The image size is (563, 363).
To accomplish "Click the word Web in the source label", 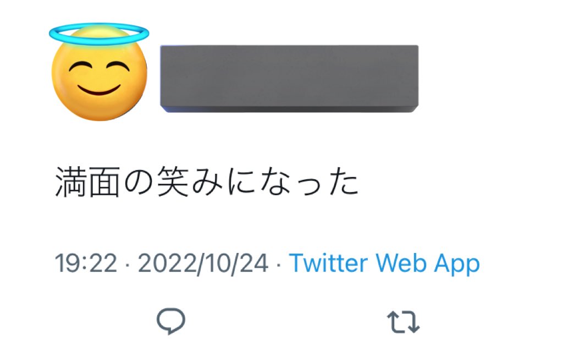I will tap(402, 263).
